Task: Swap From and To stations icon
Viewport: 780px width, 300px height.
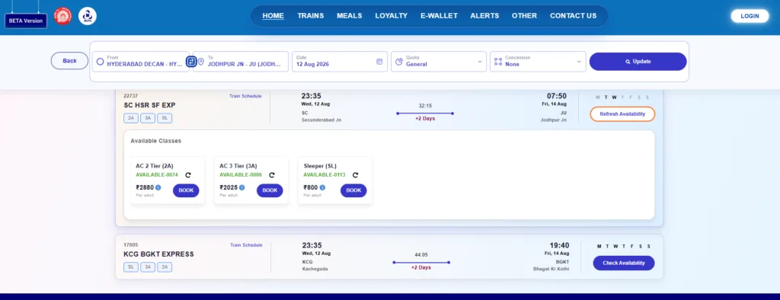Action: (191, 62)
